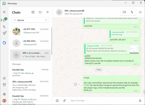The image size is (145, 105).
Task: Open the emoji picker in message bar
Action: (57, 101)
